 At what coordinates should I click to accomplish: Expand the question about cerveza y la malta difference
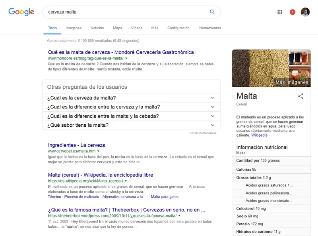point(132,107)
